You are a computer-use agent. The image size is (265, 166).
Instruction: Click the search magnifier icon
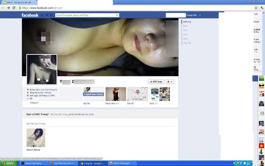(117, 15)
